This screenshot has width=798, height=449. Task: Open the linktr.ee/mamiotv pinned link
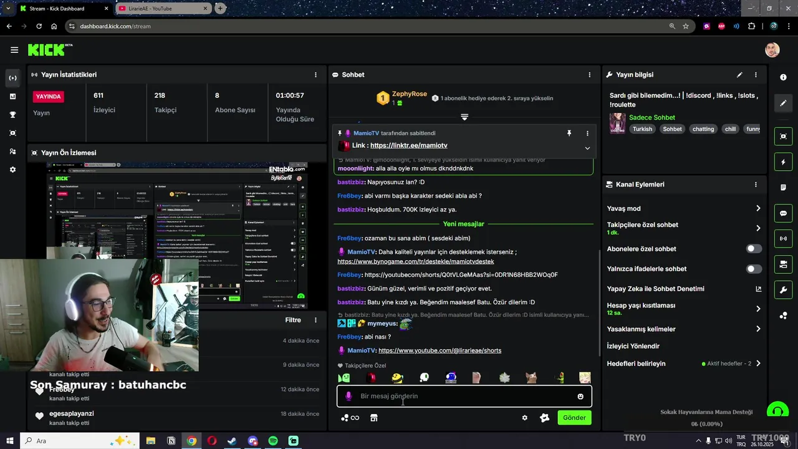(409, 145)
